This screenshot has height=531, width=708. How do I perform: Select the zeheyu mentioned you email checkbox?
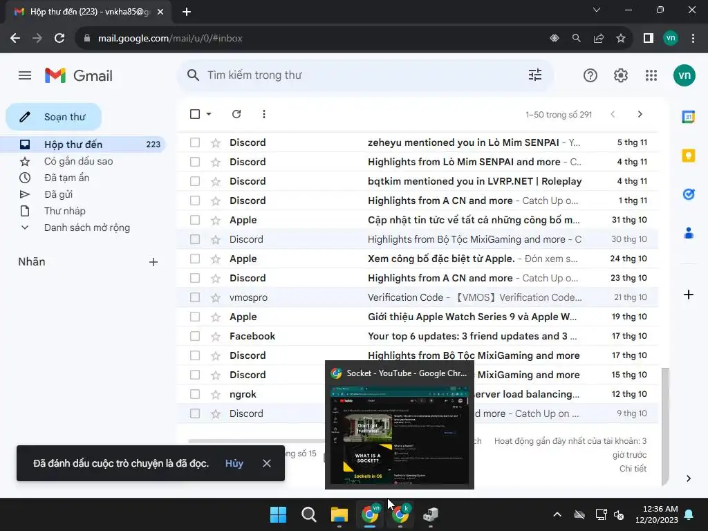194,142
